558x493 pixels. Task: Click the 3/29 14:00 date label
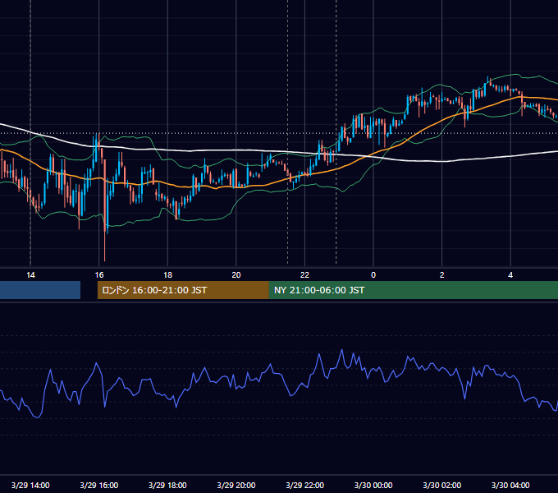click(x=30, y=485)
